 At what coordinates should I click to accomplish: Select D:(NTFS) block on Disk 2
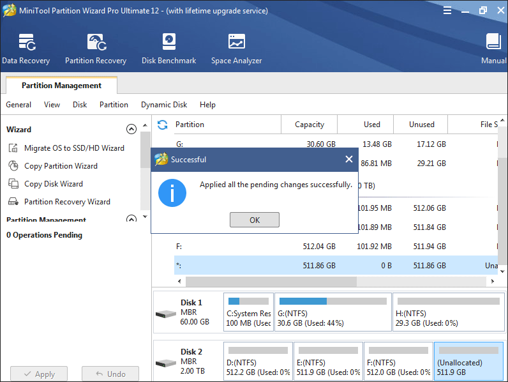pyautogui.click(x=258, y=362)
